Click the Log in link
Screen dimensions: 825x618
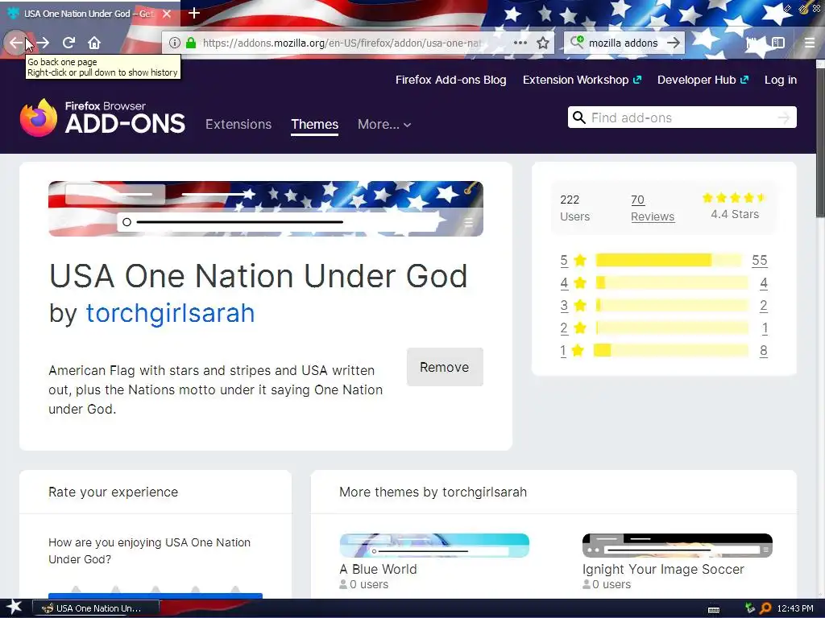click(780, 80)
